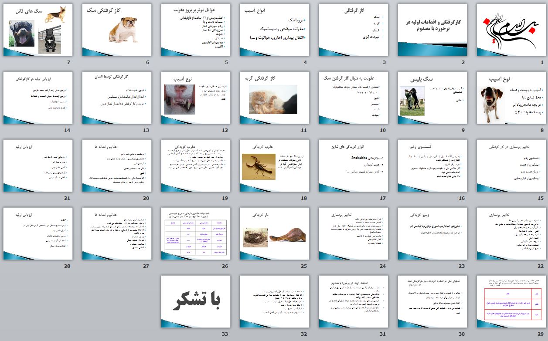Screen dimensions: 548x341
Task: Select slide 16 titled شستشوی زخم
Action: tap(432, 165)
